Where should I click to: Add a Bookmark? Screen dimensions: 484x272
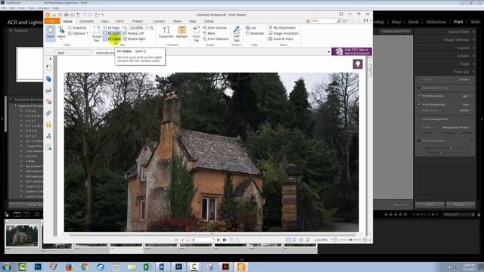(x=255, y=33)
